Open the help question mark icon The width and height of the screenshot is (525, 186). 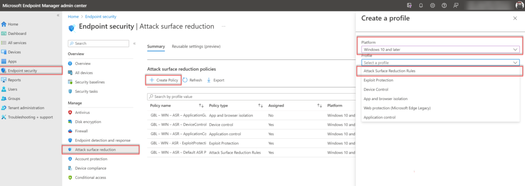444,5
